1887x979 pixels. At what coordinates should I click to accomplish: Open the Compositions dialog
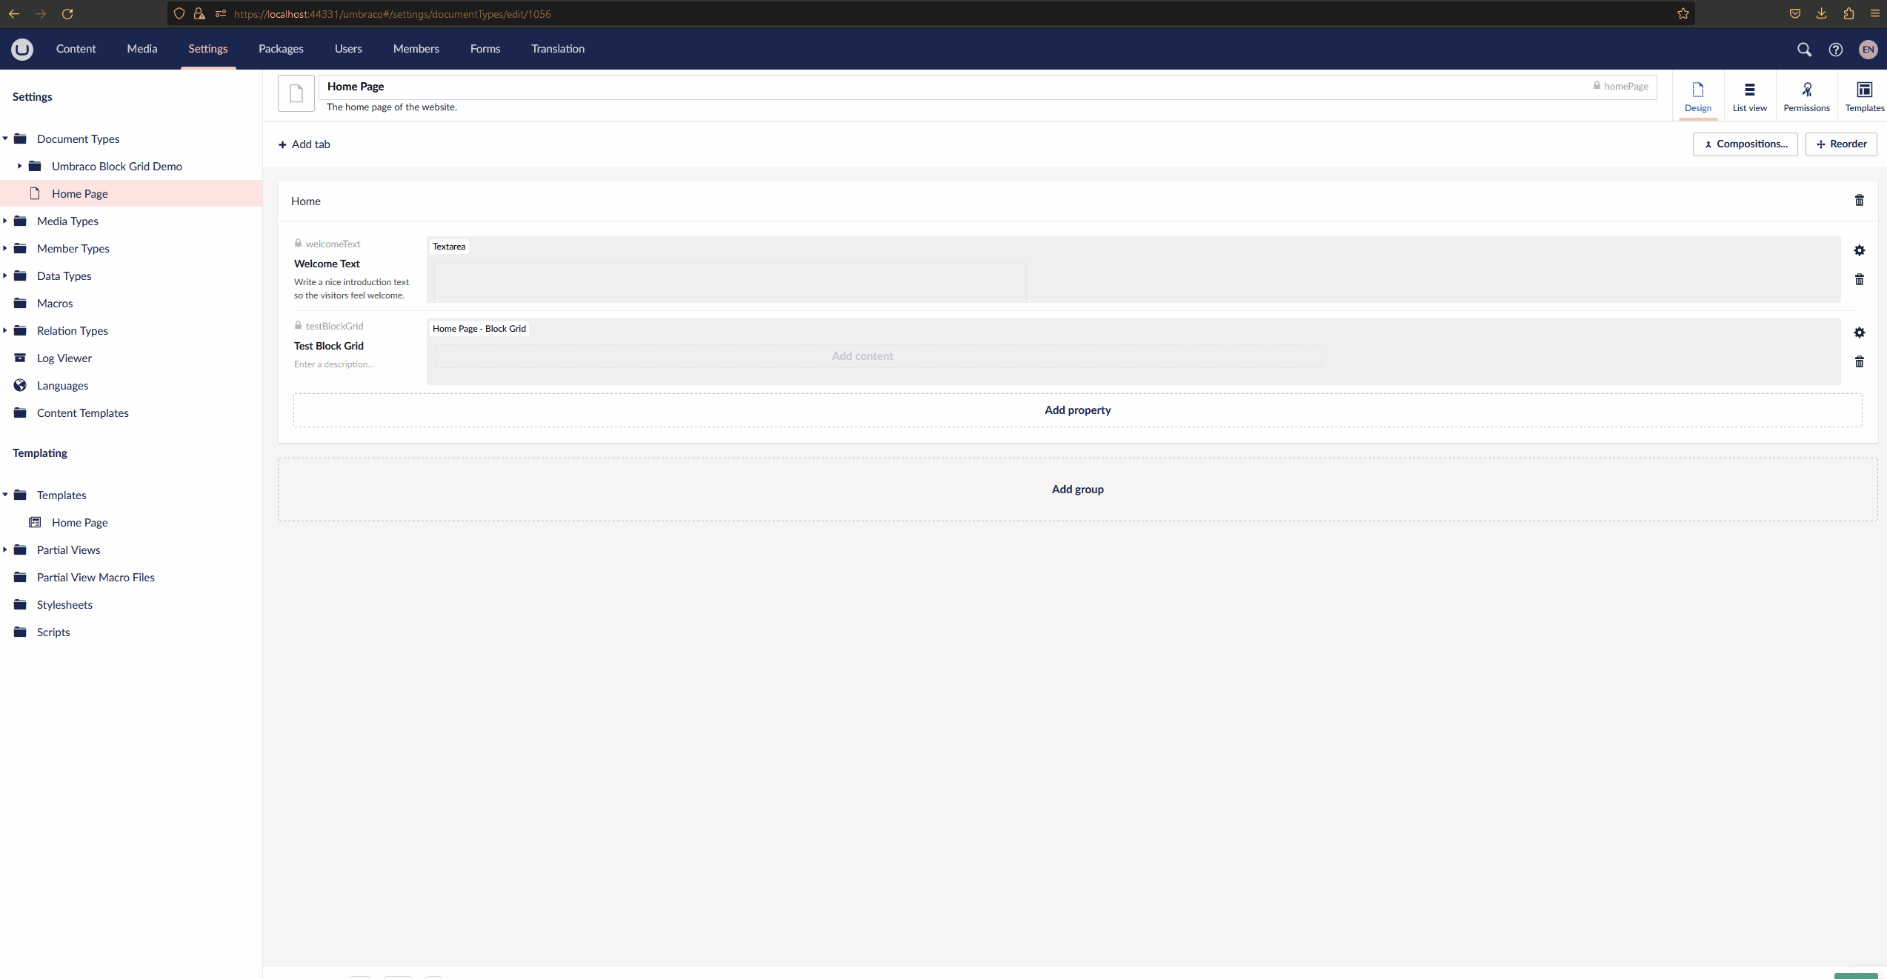pyautogui.click(x=1745, y=144)
